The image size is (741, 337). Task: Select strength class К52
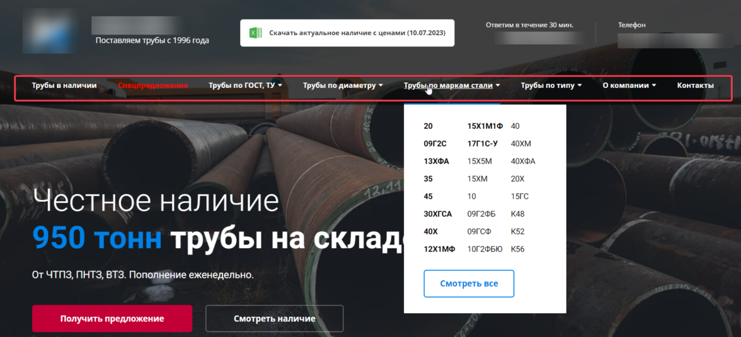tap(517, 232)
